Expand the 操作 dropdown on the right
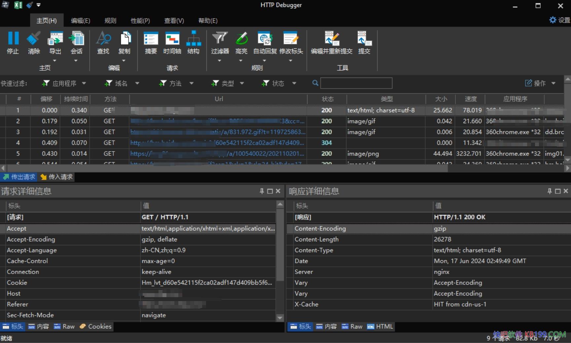 554,83
